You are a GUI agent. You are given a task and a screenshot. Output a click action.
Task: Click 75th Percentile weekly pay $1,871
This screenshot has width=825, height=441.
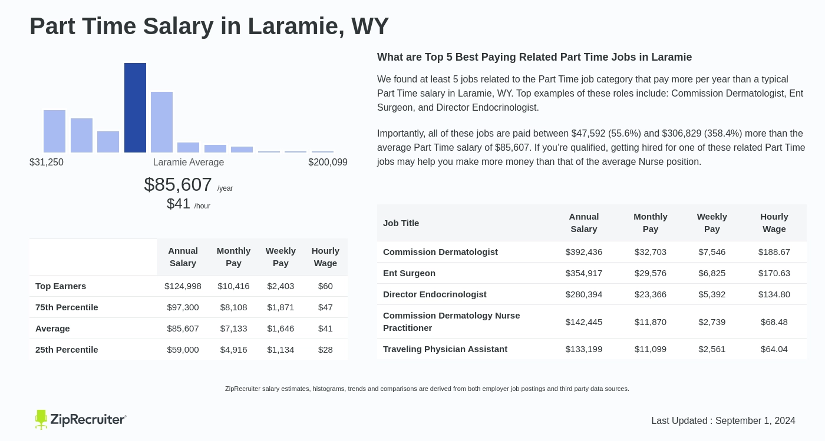[280, 307]
